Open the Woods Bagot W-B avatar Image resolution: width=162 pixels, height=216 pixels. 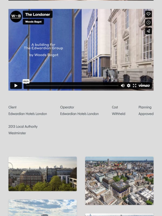tap(16, 16)
